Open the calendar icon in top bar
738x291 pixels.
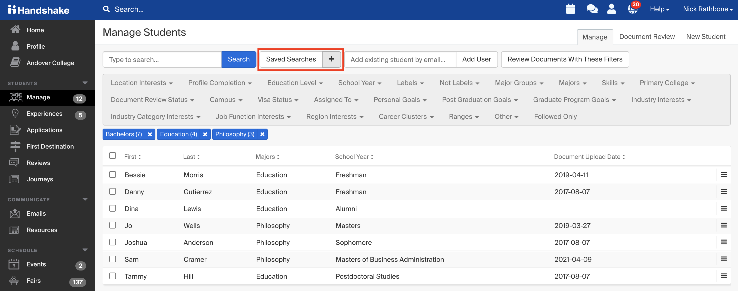(x=570, y=9)
